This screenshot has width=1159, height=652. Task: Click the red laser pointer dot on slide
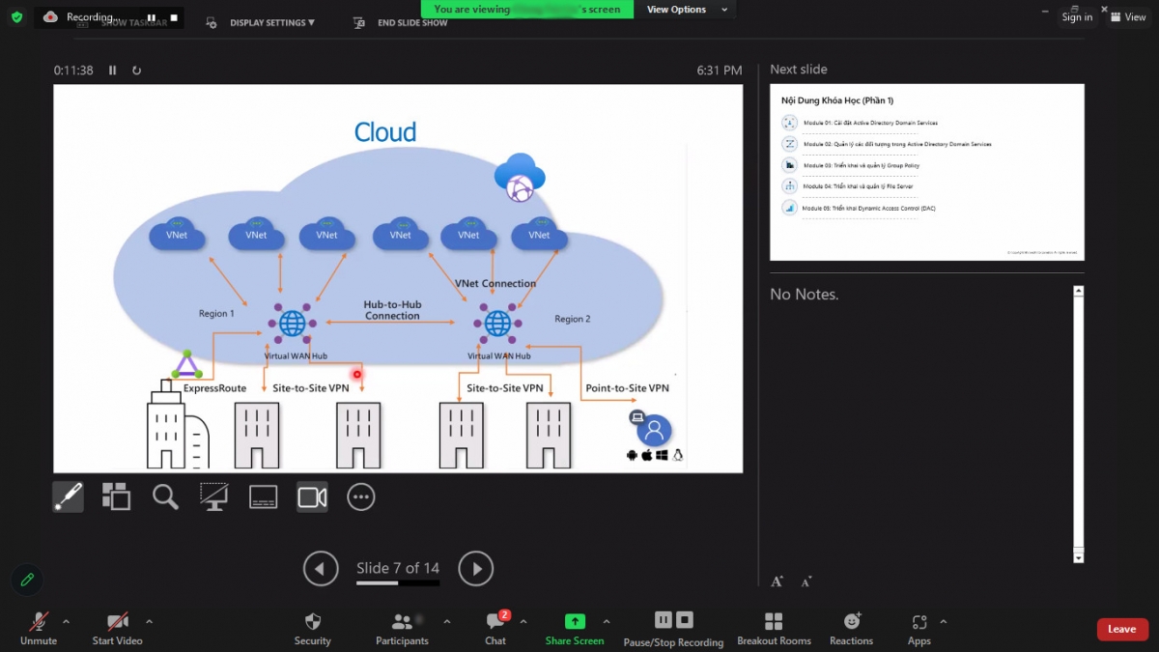357,374
